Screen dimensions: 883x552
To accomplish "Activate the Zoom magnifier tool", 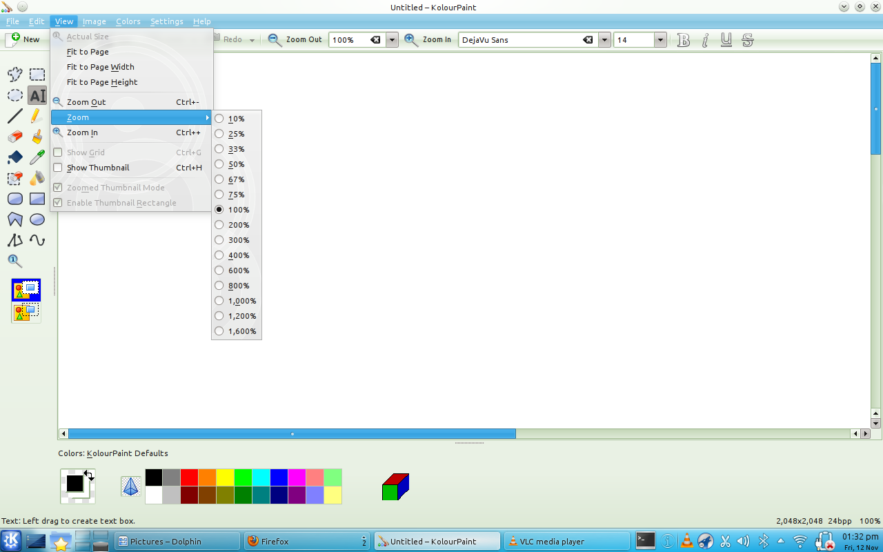I will tap(15, 261).
